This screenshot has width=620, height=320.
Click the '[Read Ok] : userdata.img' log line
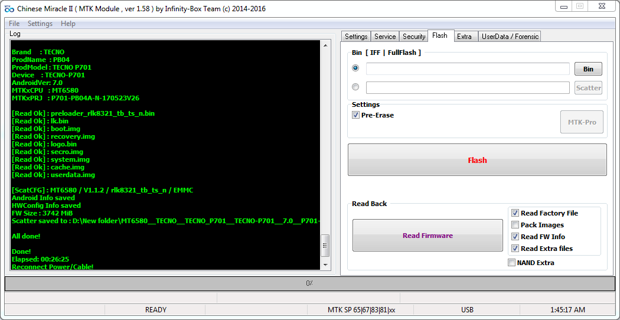53,175
